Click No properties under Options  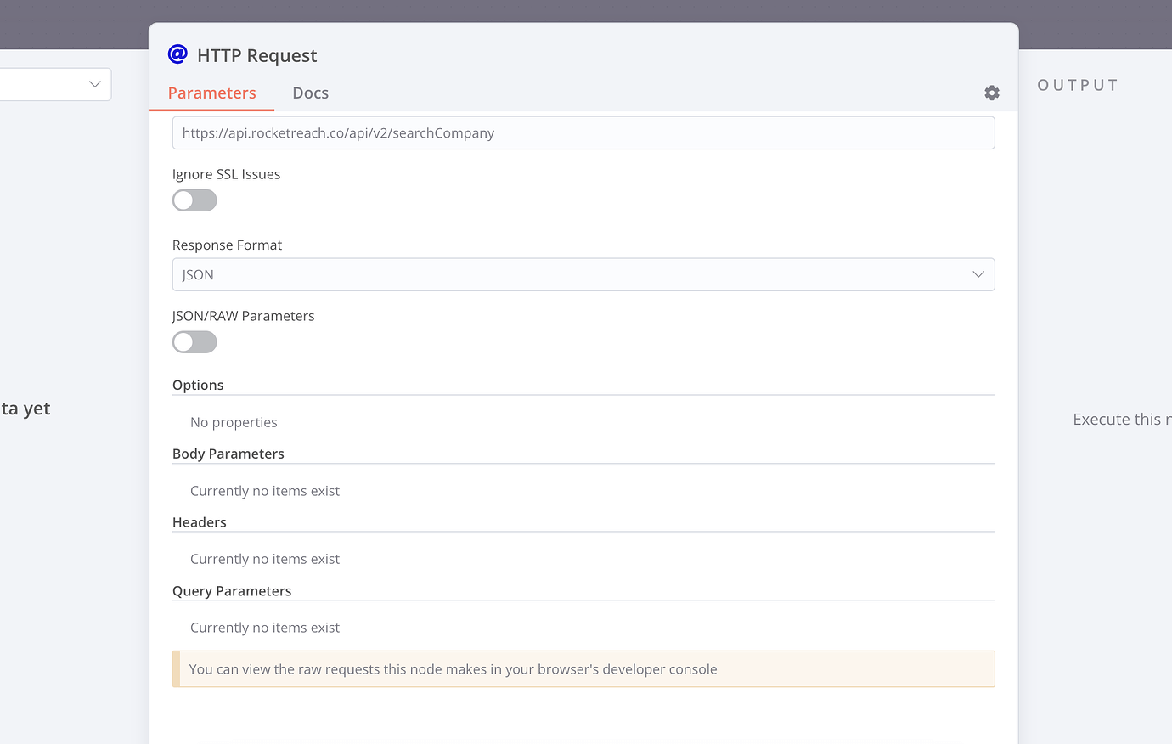(234, 422)
